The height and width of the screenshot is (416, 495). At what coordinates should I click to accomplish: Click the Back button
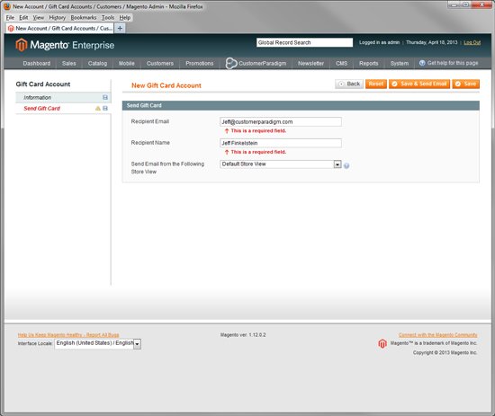tap(349, 84)
